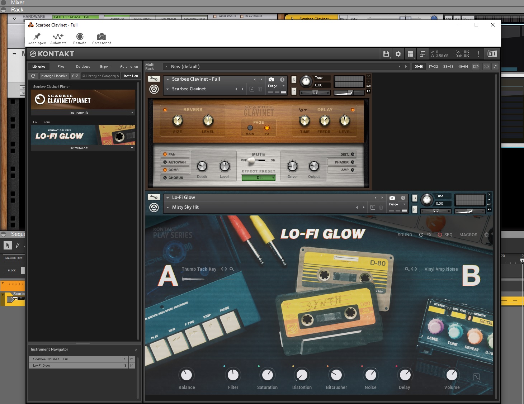Expand Clavinet/Pianet Instruments dropdown arrow

(132, 113)
